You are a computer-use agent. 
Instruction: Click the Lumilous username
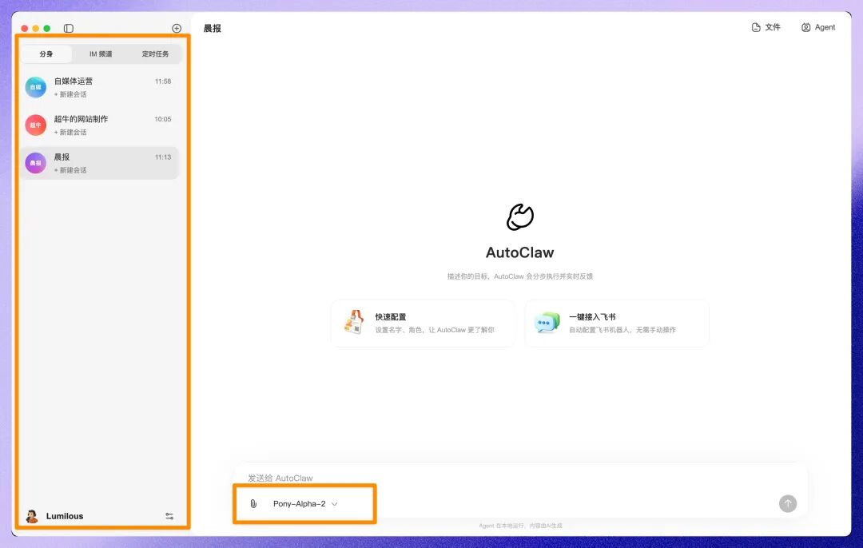(x=65, y=516)
